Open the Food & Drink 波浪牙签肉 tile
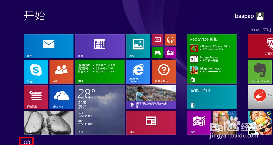273x145 pixels. [x=212, y=97]
